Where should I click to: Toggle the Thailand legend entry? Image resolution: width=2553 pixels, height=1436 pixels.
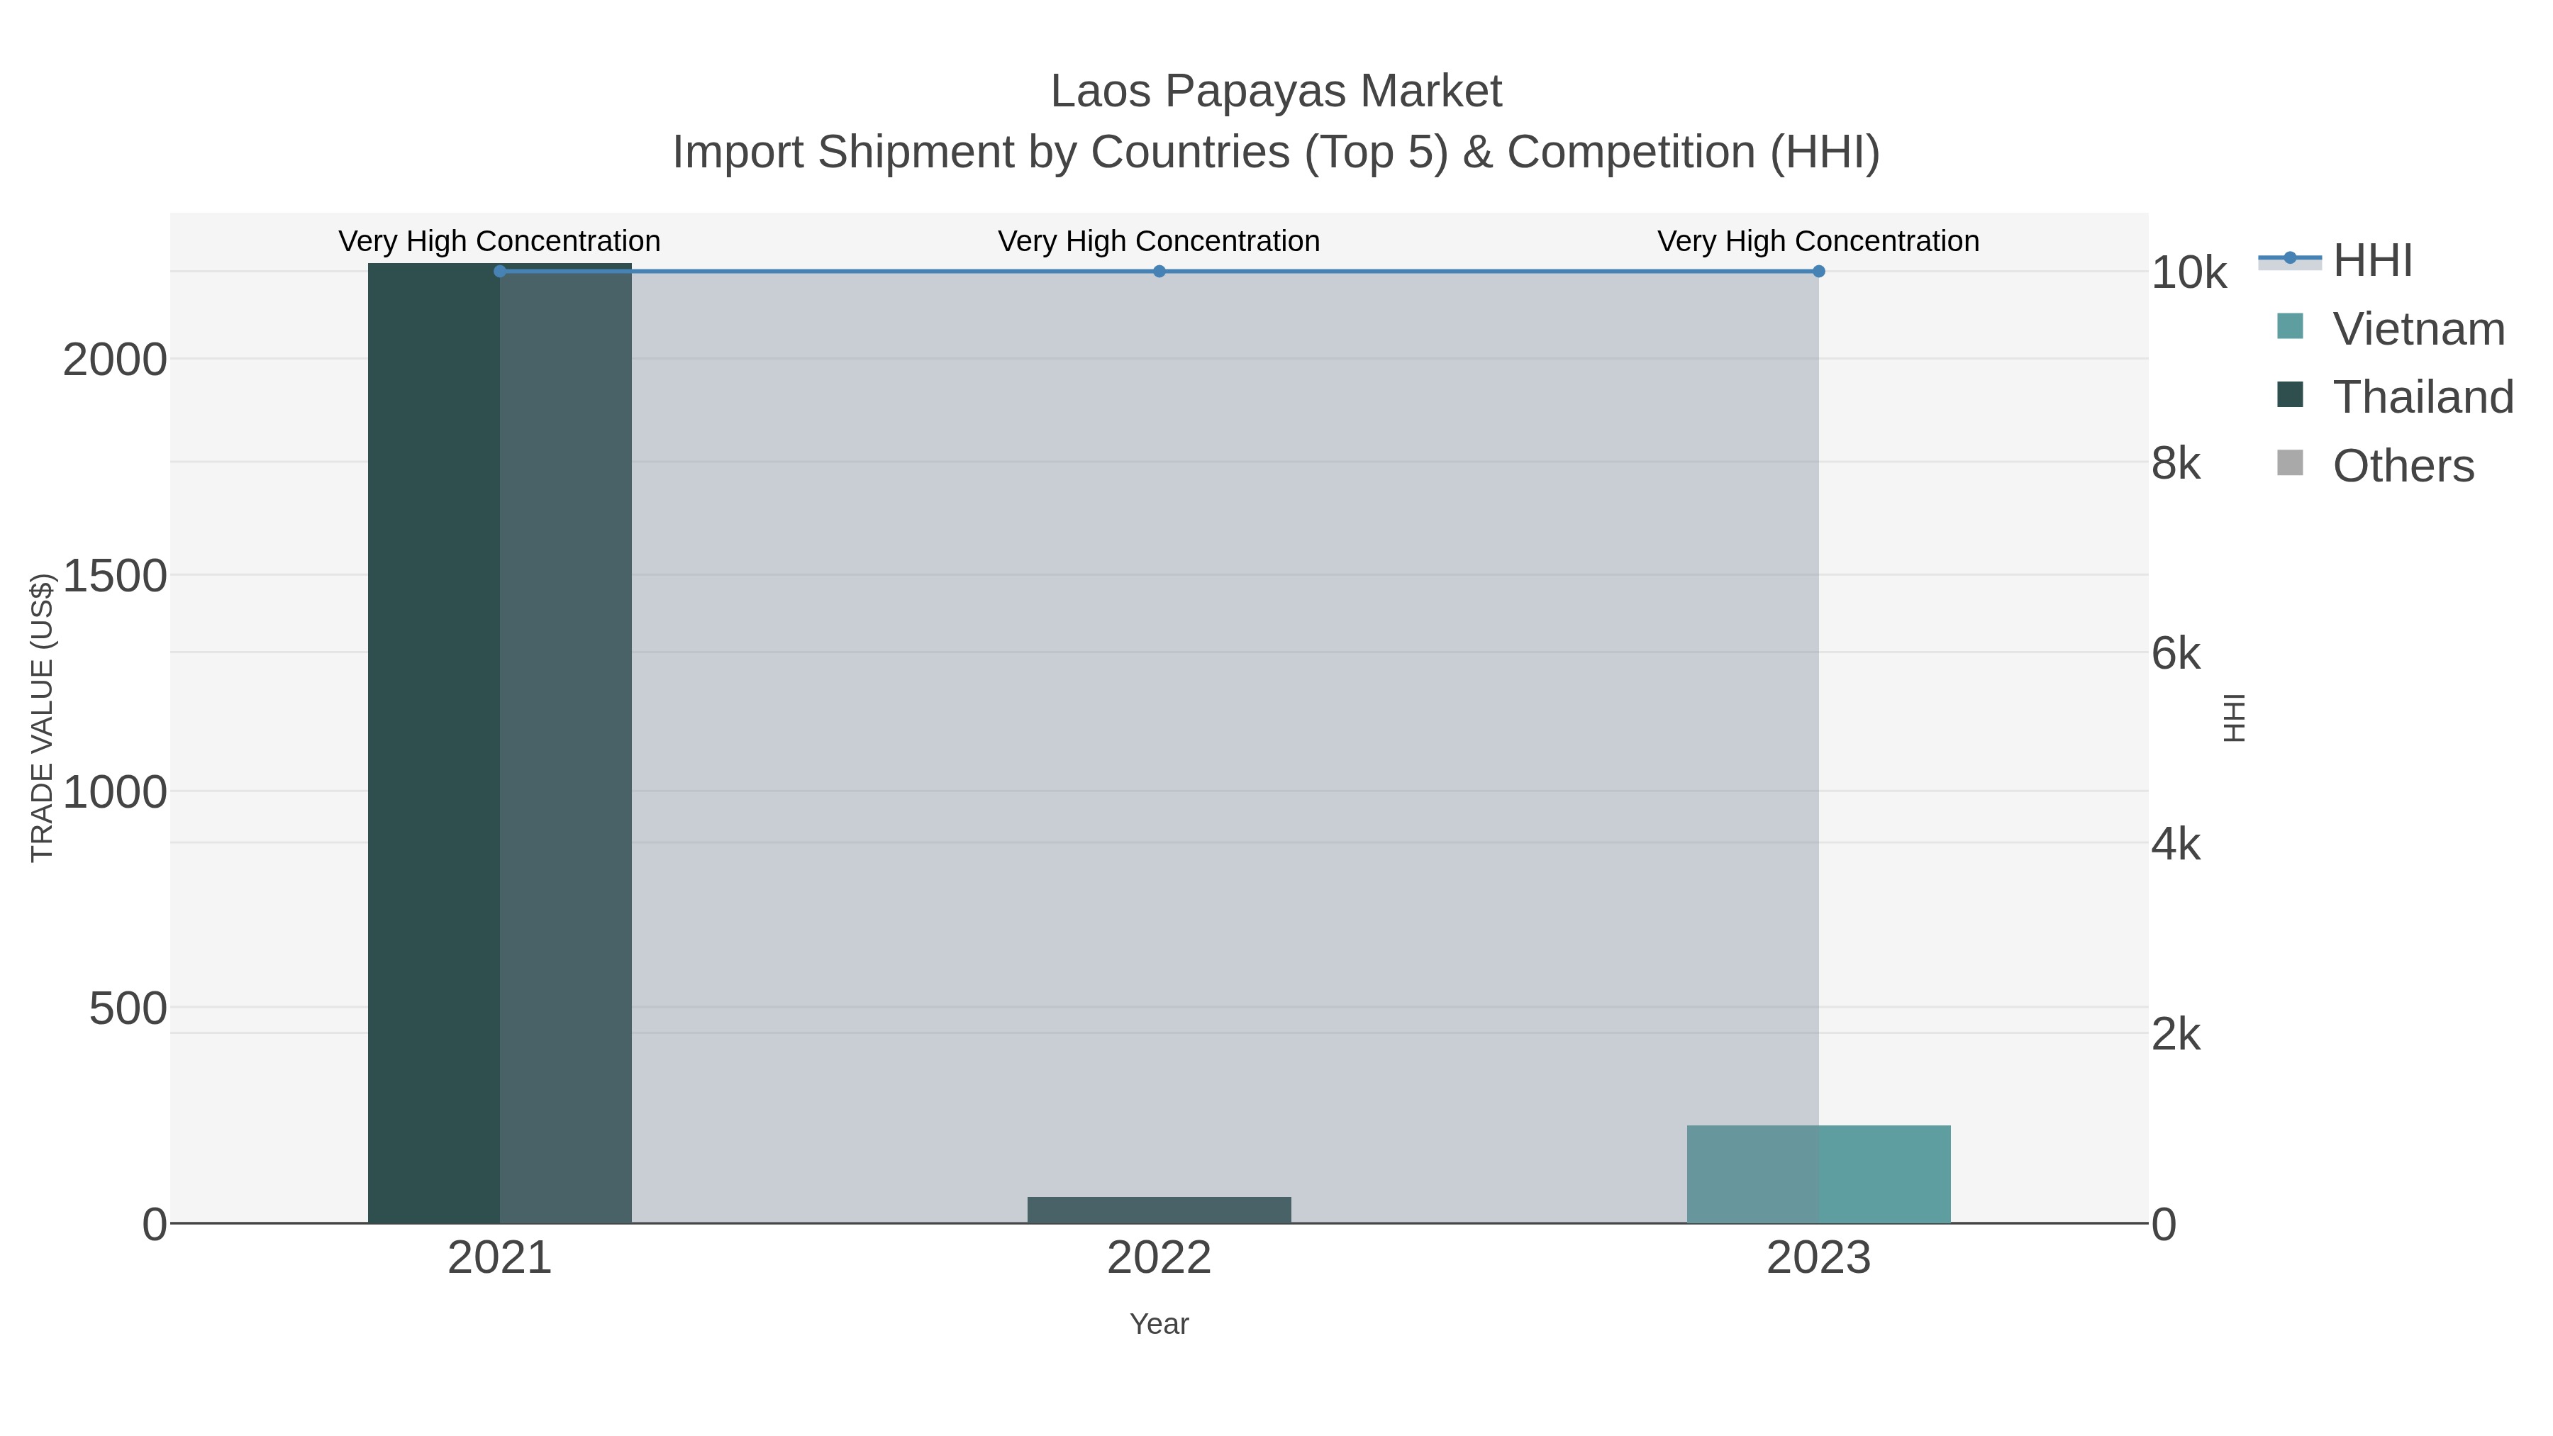click(2396, 397)
